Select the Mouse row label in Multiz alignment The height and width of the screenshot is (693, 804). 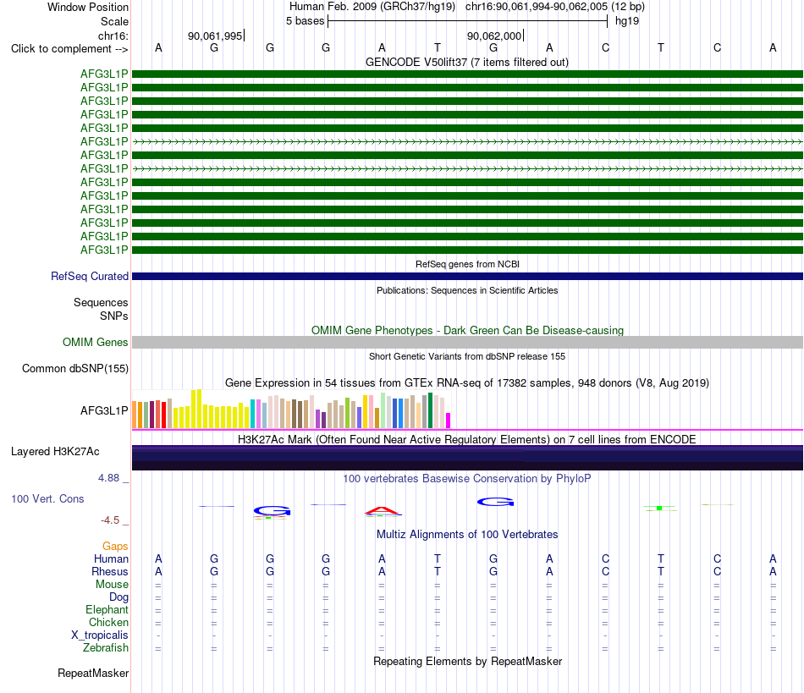click(x=112, y=585)
